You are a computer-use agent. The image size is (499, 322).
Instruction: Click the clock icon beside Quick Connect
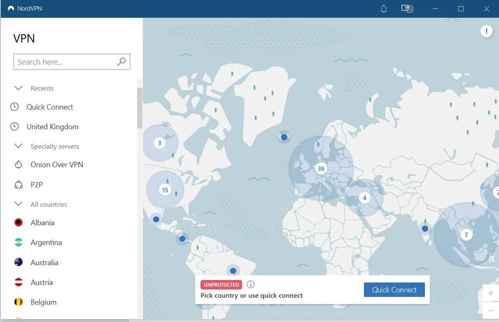[14, 107]
